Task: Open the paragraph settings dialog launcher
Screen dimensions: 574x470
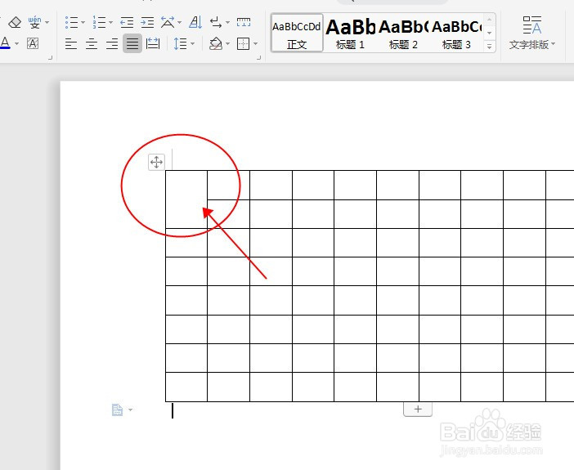Action: [259, 57]
